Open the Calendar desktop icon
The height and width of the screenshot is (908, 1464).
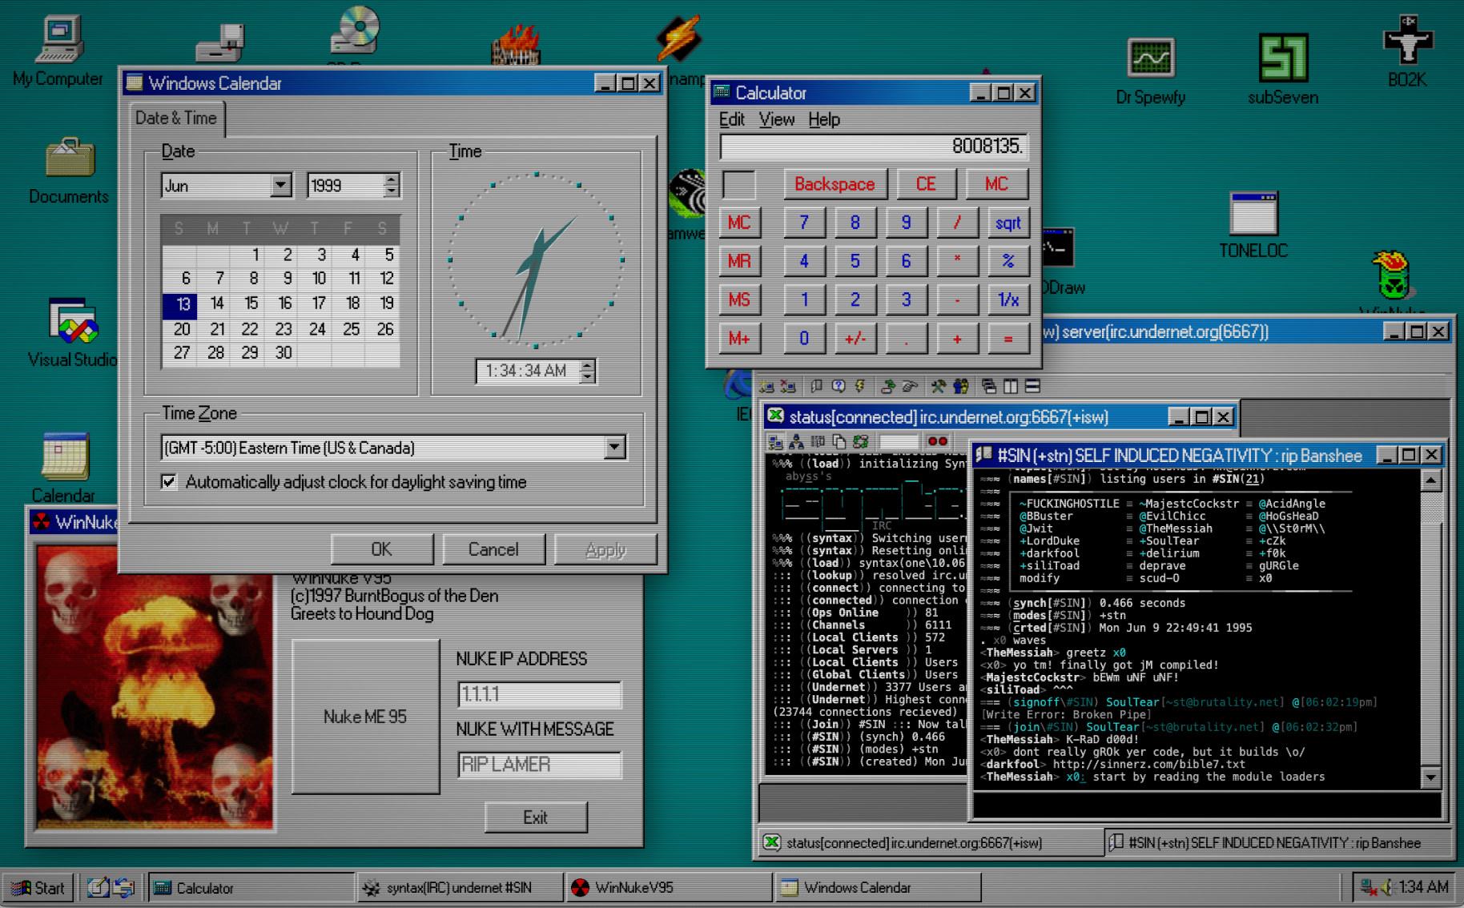pos(64,468)
